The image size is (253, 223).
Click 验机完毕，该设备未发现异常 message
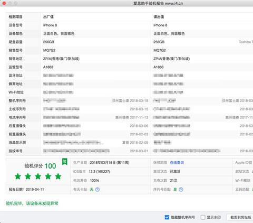tap(32, 203)
